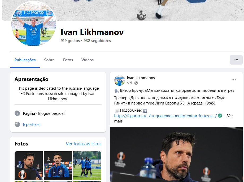Screen dimensions: 244x182
Task: Click the post author's small avatar
Action: click(x=120, y=80)
